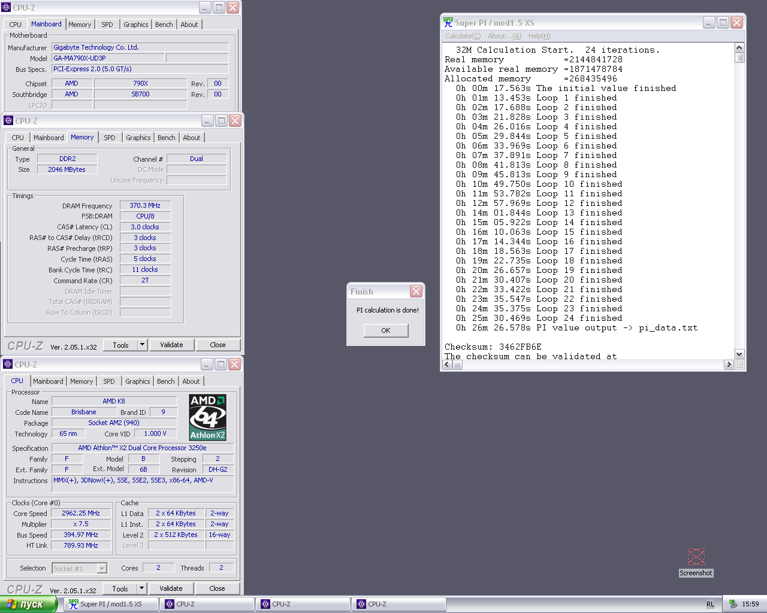Open the last CPU-Z taskbar button
The height and width of the screenshot is (613, 767).
pyautogui.click(x=399, y=604)
